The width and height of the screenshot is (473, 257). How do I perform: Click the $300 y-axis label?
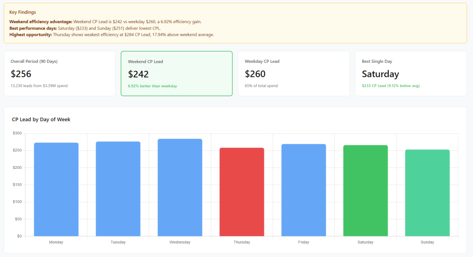tap(17, 133)
